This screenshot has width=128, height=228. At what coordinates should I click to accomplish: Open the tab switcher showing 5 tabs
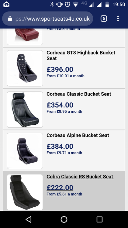[104, 19]
